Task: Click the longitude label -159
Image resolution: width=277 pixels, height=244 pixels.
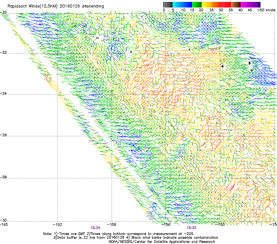Action: tap(112, 225)
